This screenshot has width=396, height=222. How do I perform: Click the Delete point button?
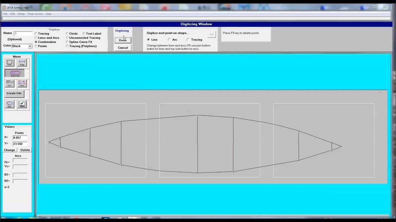tap(25, 150)
